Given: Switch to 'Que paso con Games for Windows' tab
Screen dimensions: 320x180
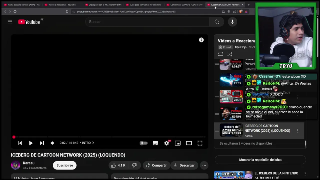Looking at the screenshot, I should tap(144, 5).
